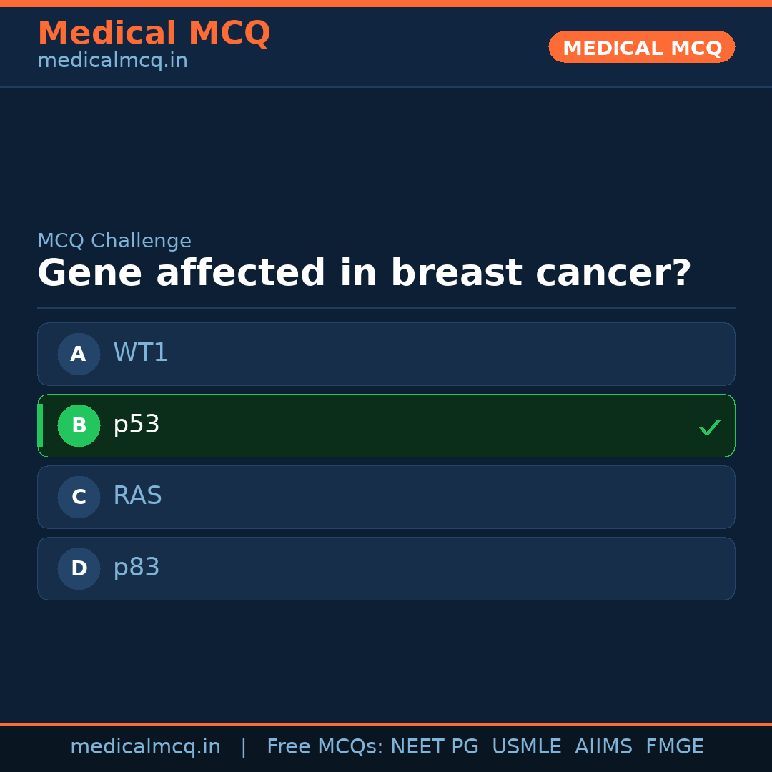Select the p53 answer option
Viewport: 772px width, 772px height.
[x=386, y=425]
